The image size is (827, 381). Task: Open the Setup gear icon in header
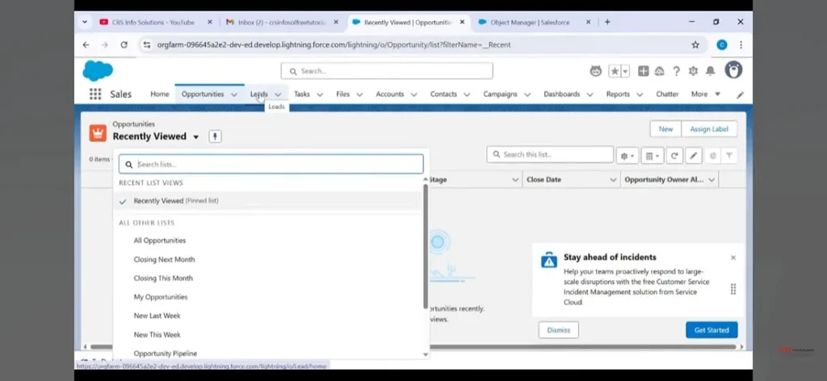tap(693, 71)
